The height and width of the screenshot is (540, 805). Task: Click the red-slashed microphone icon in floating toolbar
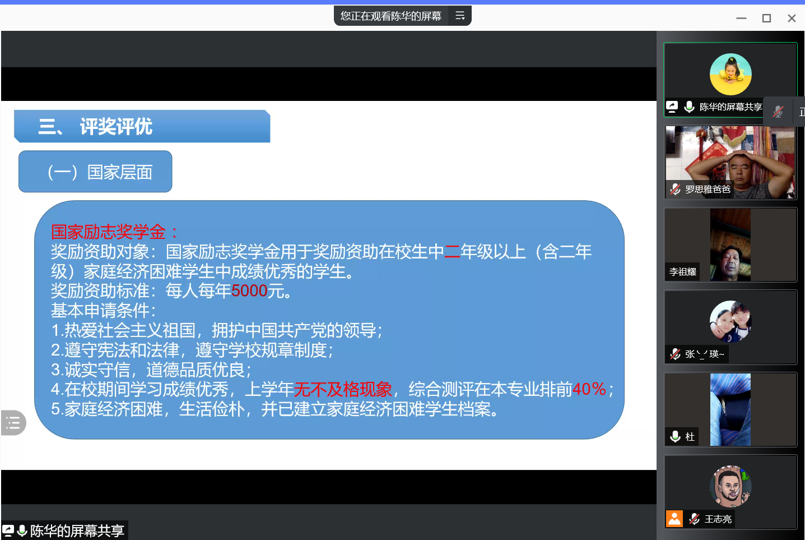(x=778, y=111)
